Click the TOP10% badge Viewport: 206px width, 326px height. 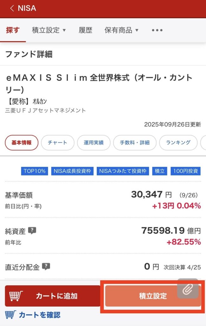pyautogui.click(x=35, y=171)
